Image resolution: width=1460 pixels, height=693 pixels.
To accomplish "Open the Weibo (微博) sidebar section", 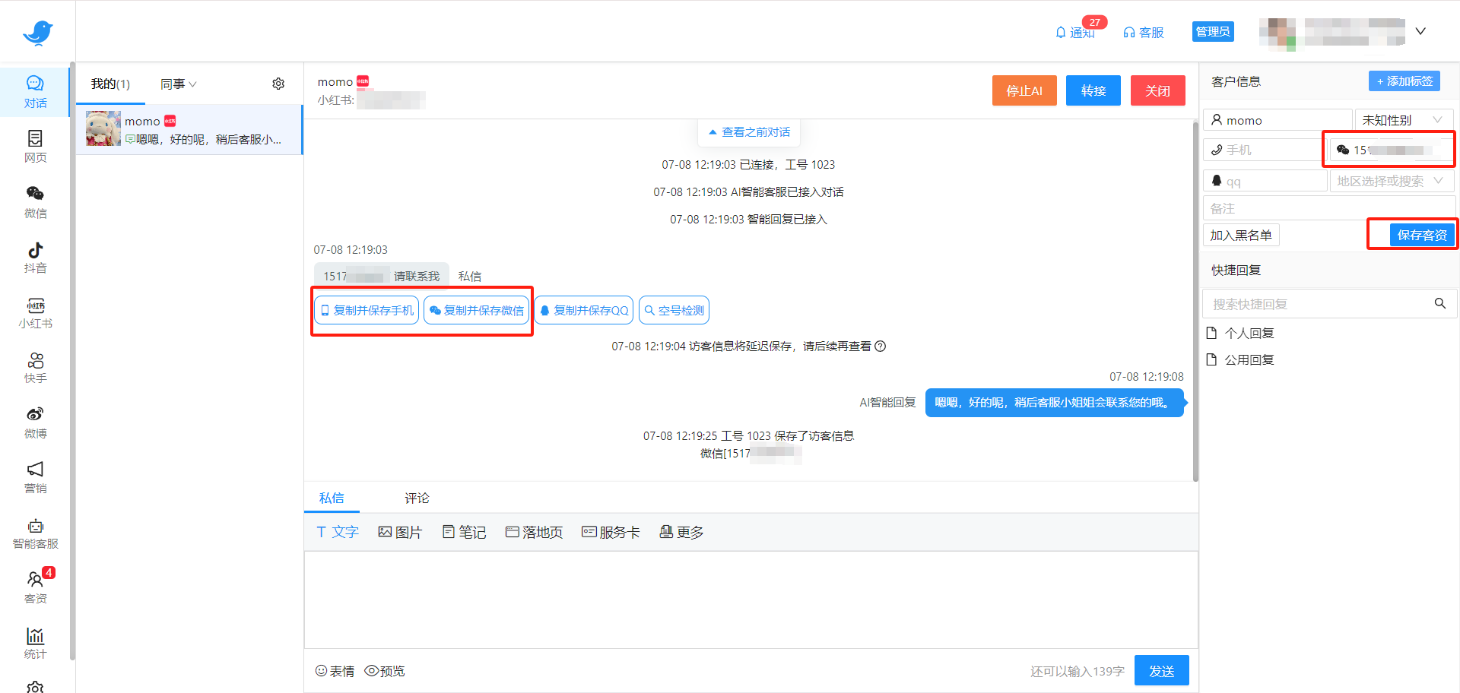I will tap(35, 422).
